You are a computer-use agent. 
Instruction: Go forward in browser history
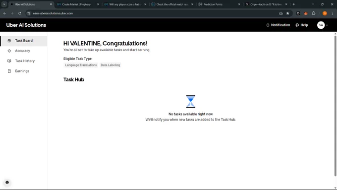12,13
